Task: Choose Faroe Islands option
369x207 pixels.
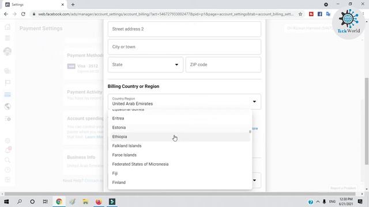Action: [180, 155]
